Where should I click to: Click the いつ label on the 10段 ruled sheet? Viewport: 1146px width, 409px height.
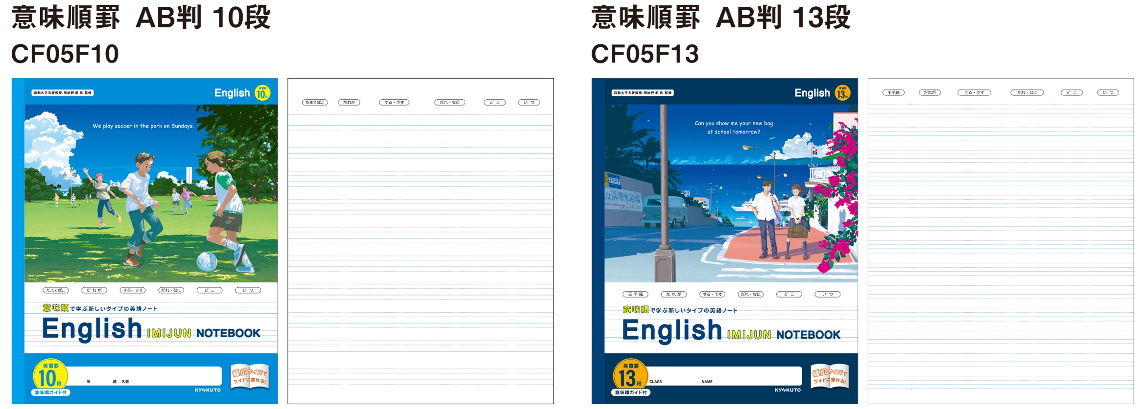[x=529, y=103]
